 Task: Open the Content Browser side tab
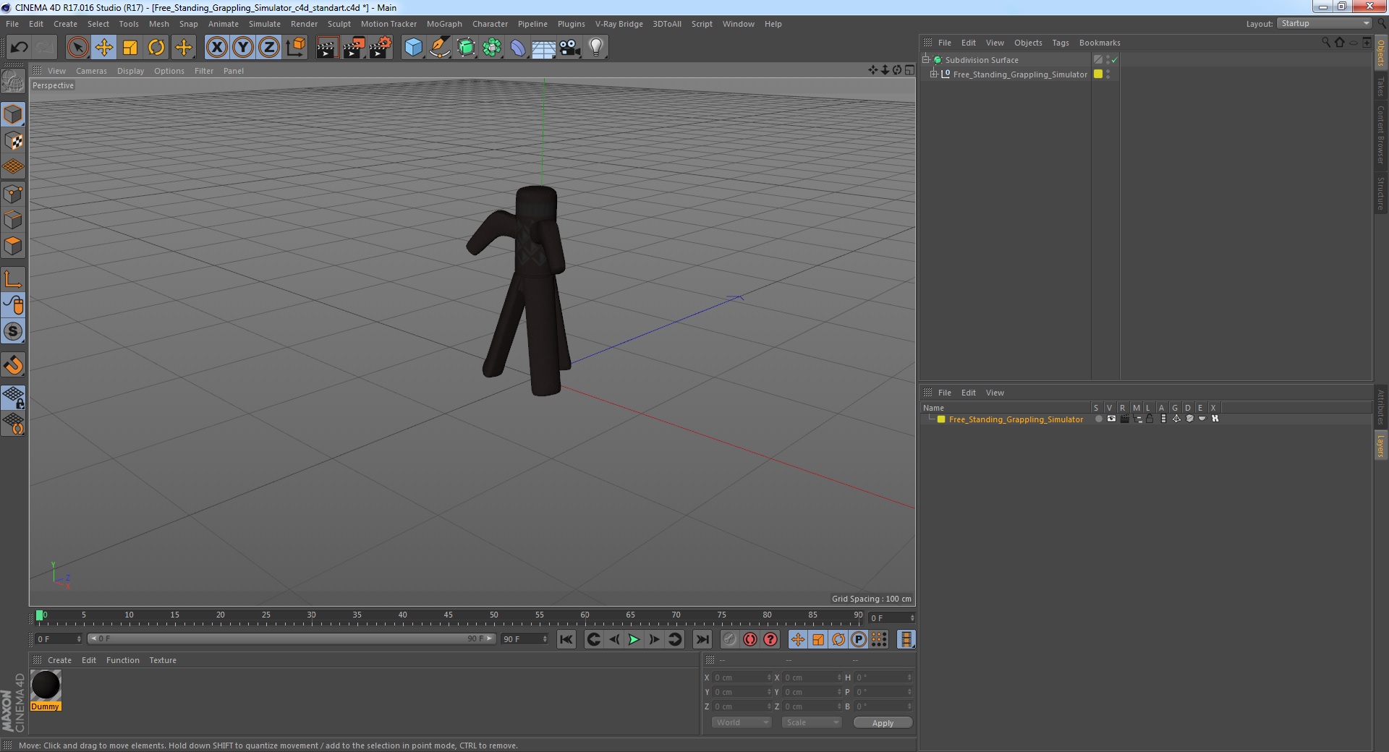[1380, 134]
